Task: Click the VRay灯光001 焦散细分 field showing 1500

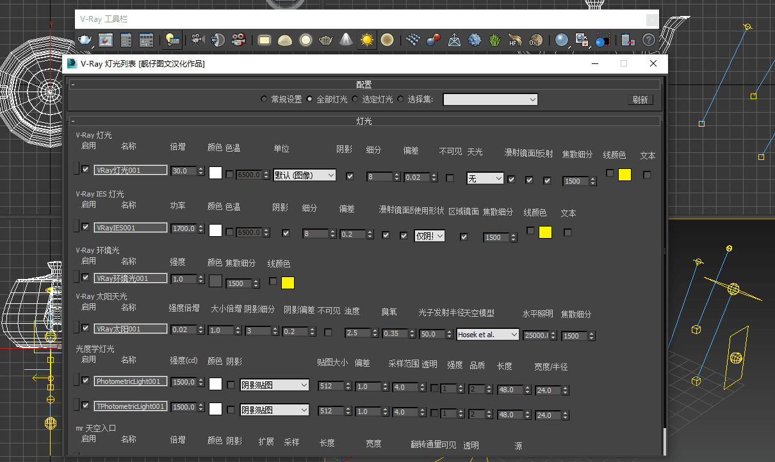Action: pyautogui.click(x=575, y=181)
